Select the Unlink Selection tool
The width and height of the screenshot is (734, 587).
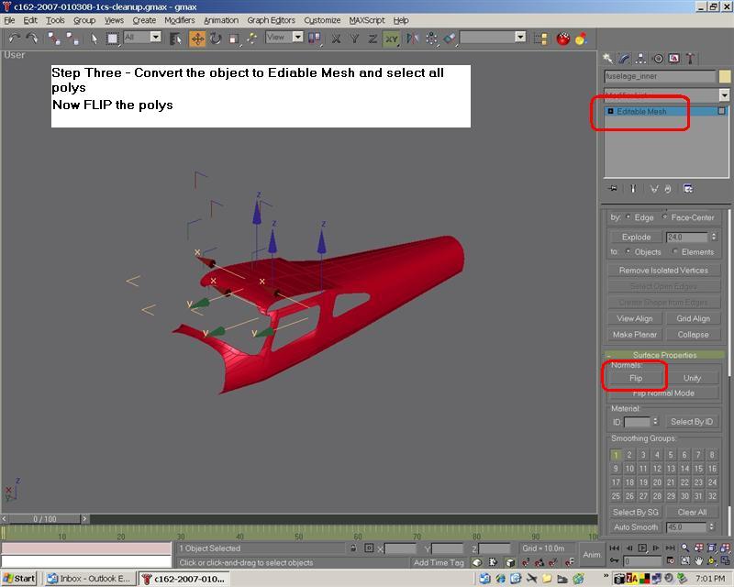[72, 39]
